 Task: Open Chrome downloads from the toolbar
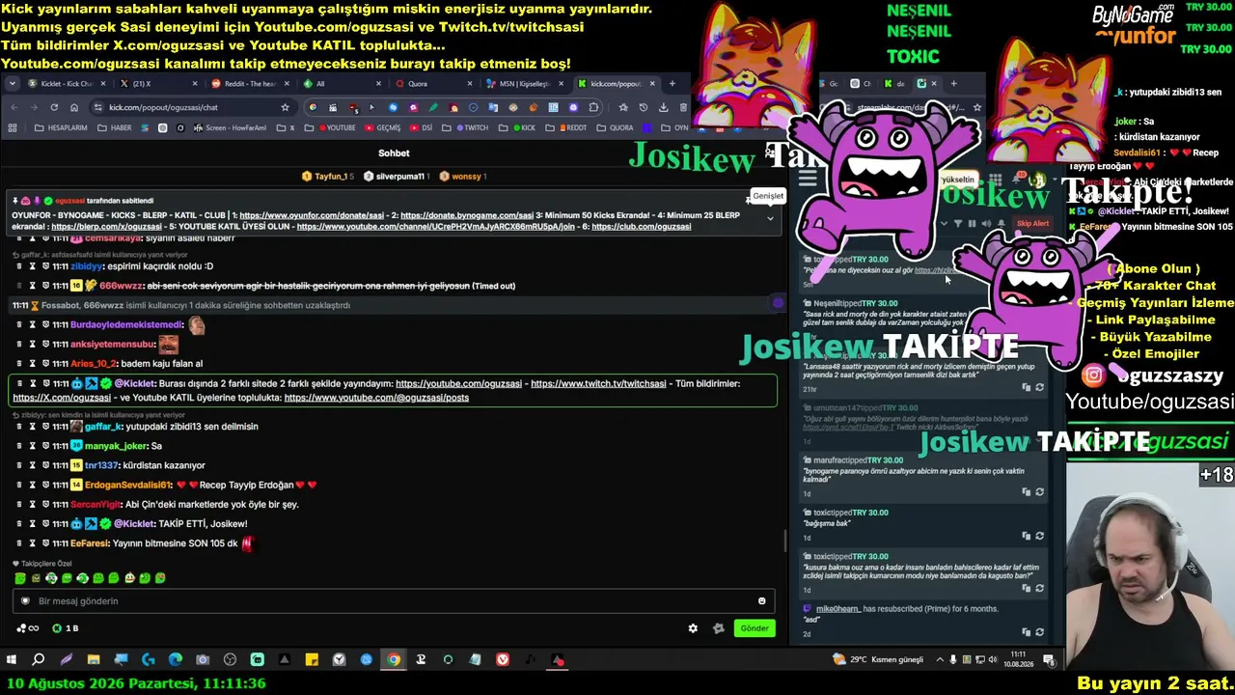click(664, 107)
